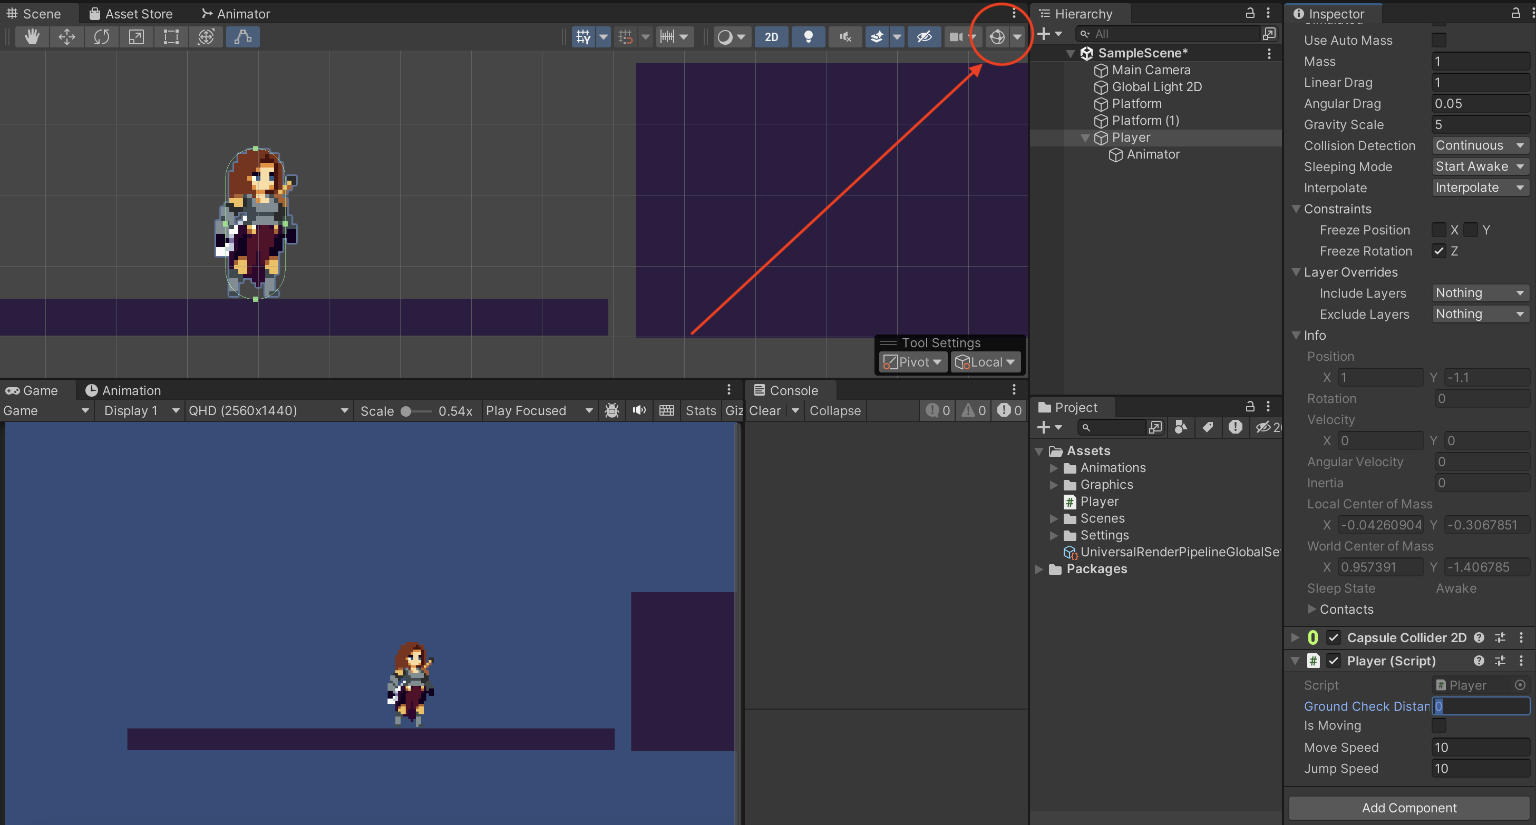The height and width of the screenshot is (825, 1536).
Task: Toggle scene effects layers icon
Action: pos(877,37)
